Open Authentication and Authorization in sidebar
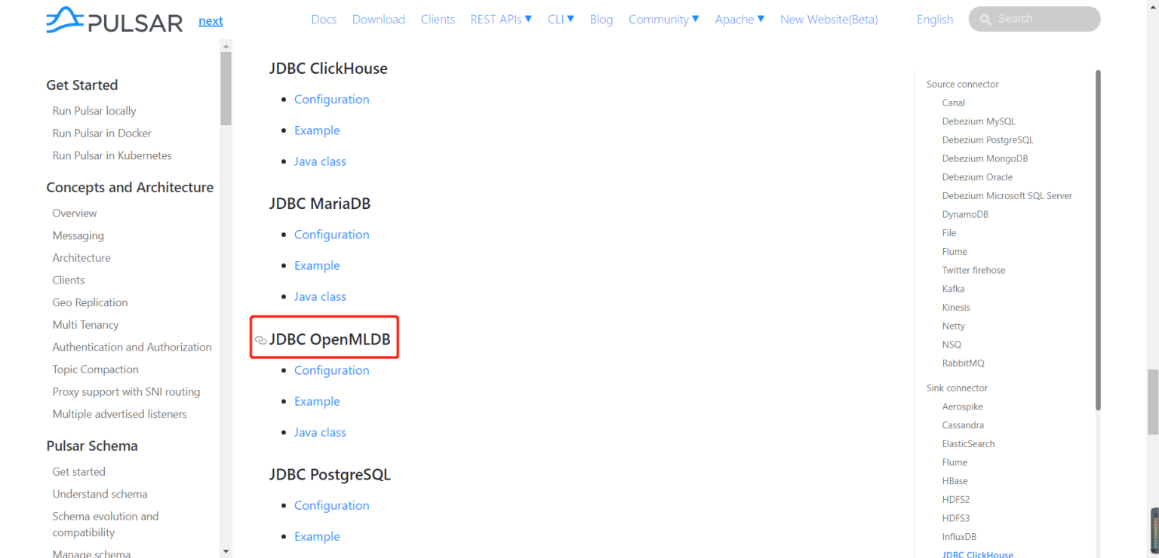1159x558 pixels. click(x=132, y=347)
